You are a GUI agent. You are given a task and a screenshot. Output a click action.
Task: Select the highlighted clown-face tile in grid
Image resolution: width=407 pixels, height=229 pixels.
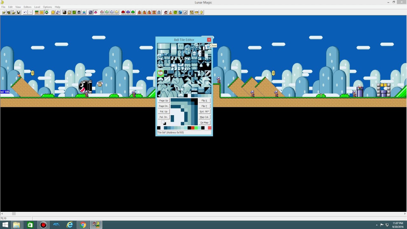[x=160, y=73]
